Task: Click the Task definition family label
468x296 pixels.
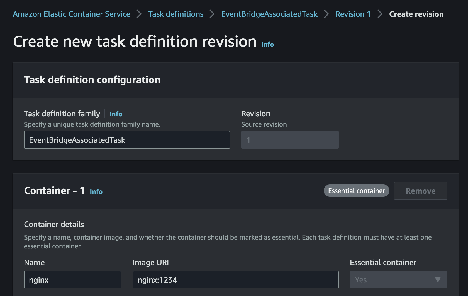Action: click(62, 114)
